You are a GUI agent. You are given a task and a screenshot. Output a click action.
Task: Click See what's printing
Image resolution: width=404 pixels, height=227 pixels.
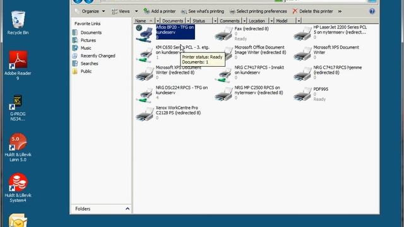(x=203, y=11)
